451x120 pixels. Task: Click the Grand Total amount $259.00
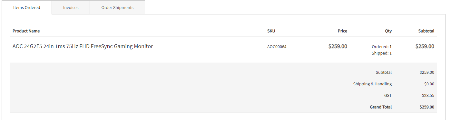click(427, 107)
